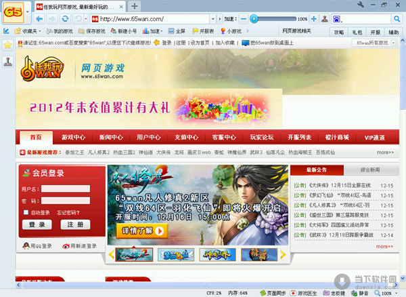Click the 详情了解 banner button
This screenshot has width=406, height=297.
point(142,231)
